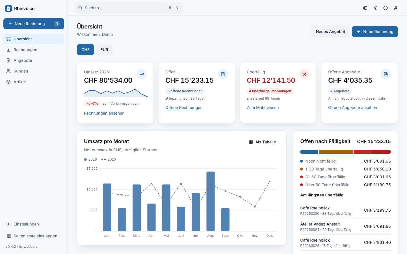Click the August bar in the chart
407x254 pixels.
211,201
